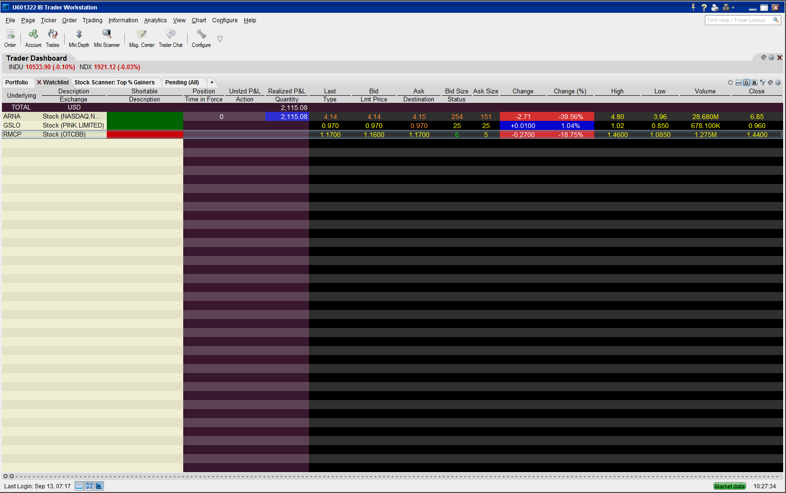This screenshot has height=493, width=786.
Task: Click the minimize-bar icon in status bar
Action: [x=79, y=486]
